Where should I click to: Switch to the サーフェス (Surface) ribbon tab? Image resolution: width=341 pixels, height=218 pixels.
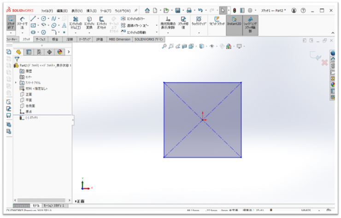click(x=41, y=40)
